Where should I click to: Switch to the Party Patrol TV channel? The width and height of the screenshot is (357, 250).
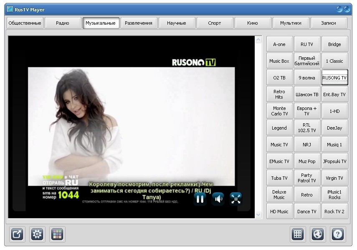pos(307,178)
